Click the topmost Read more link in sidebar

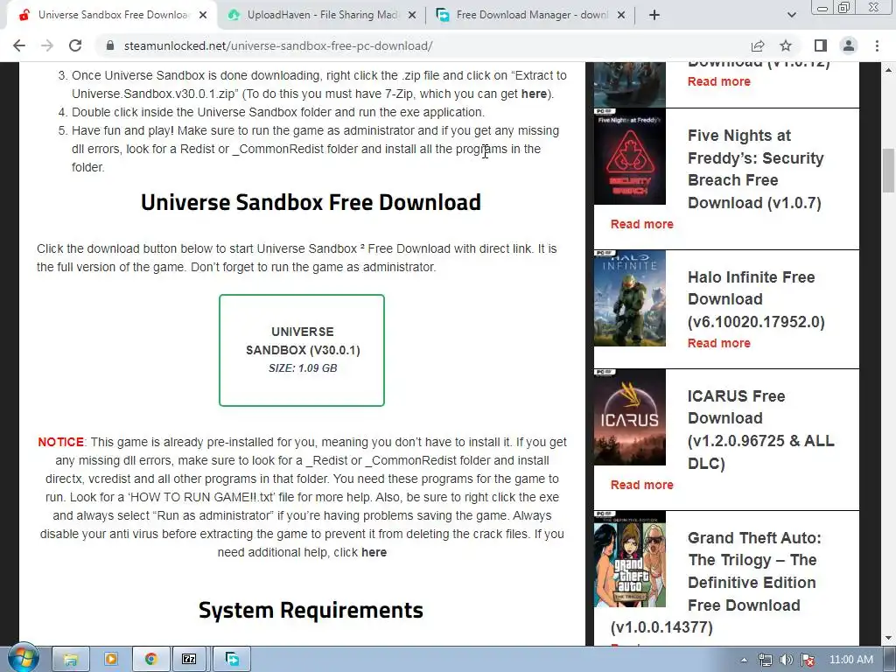[719, 81]
